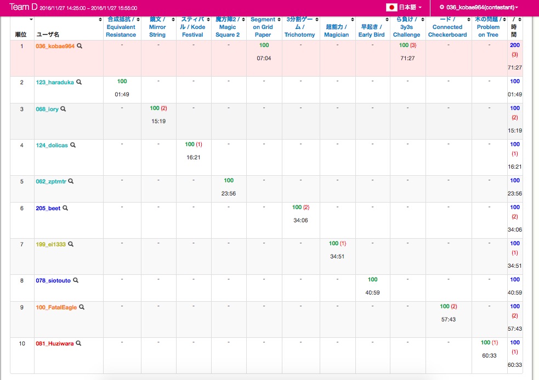Image resolution: width=539 pixels, height=380 pixels.
Task: Click total score 200 for 036_kobae964
Action: click(x=514, y=45)
